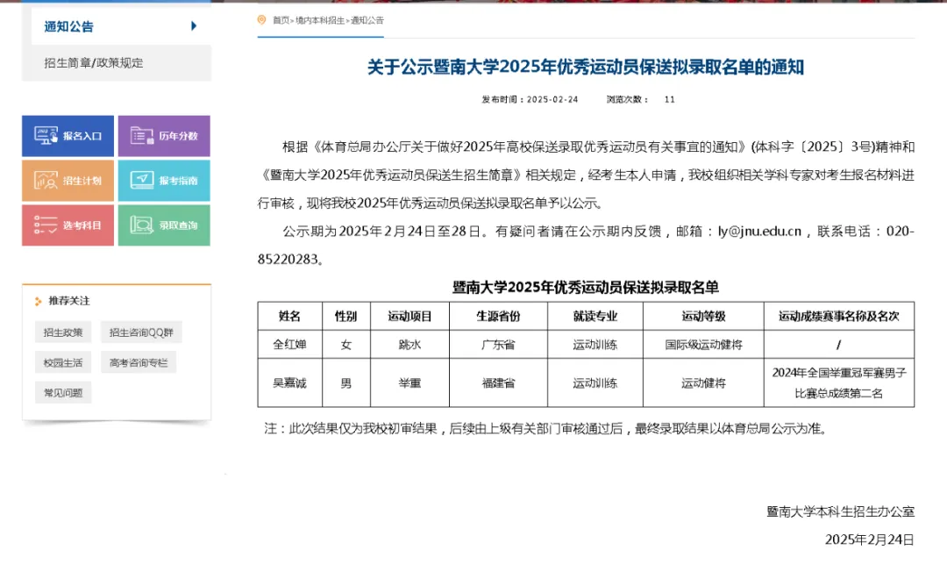Open the 录取查询 green tile

click(x=164, y=225)
